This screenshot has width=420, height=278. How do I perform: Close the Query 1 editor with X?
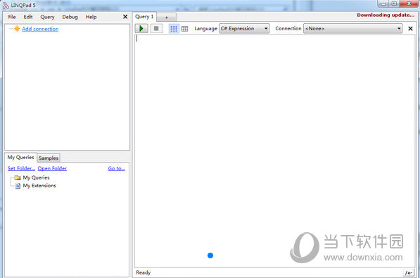pos(410,28)
